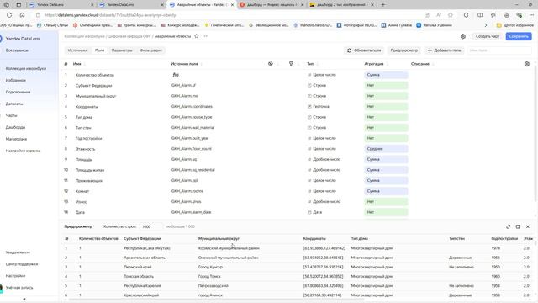Focus the field name search box
The width and height of the screenshot is (538, 303).
499,50
